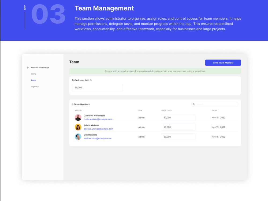Click the Default user limit field

(x=97, y=88)
